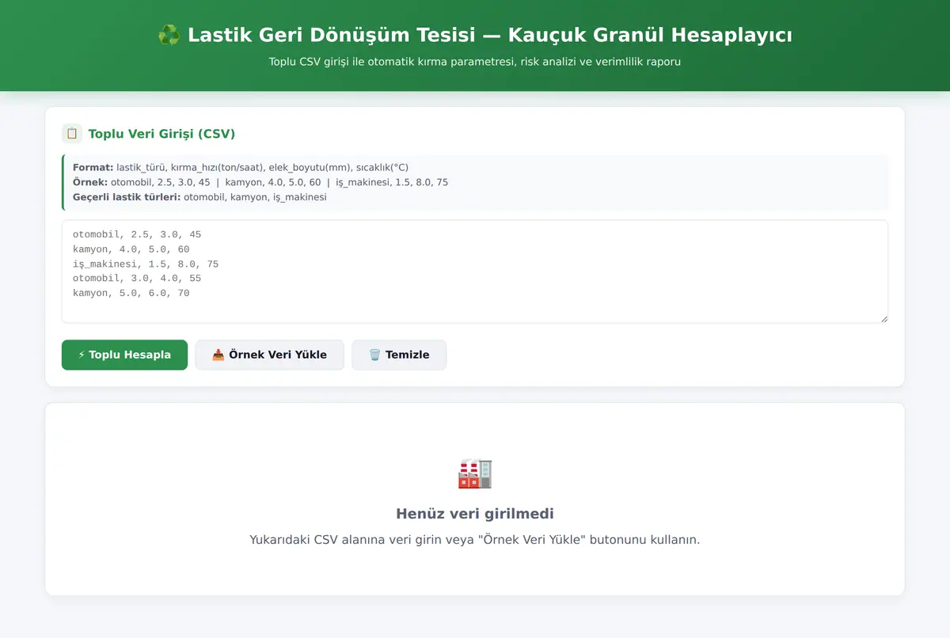The image size is (950, 638).
Task: Click the line 'iş_makinesi, 1.5, 8.0, 75'
Action: click(x=146, y=264)
